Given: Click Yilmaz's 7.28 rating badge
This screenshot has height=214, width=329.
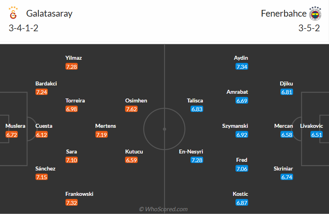Looking at the screenshot, I should 72,66.
